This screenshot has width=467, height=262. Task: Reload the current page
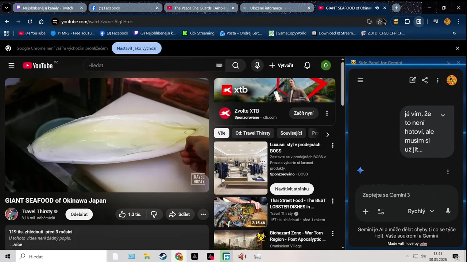(30, 21)
